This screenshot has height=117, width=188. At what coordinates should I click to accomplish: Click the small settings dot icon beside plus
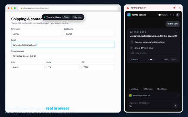tap(174, 15)
